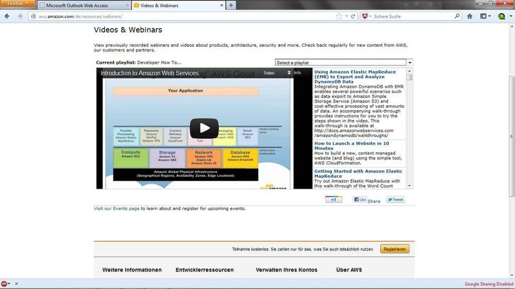Click the address bar URL field
The height and width of the screenshot is (289, 515).
coord(185,17)
